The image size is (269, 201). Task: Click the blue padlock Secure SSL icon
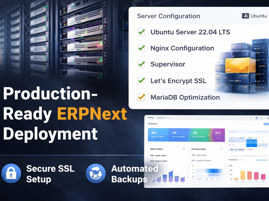[11, 173]
